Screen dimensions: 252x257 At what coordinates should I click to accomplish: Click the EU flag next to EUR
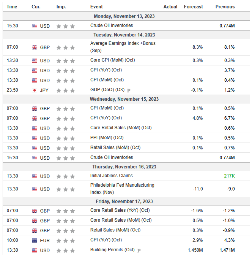point(35,240)
